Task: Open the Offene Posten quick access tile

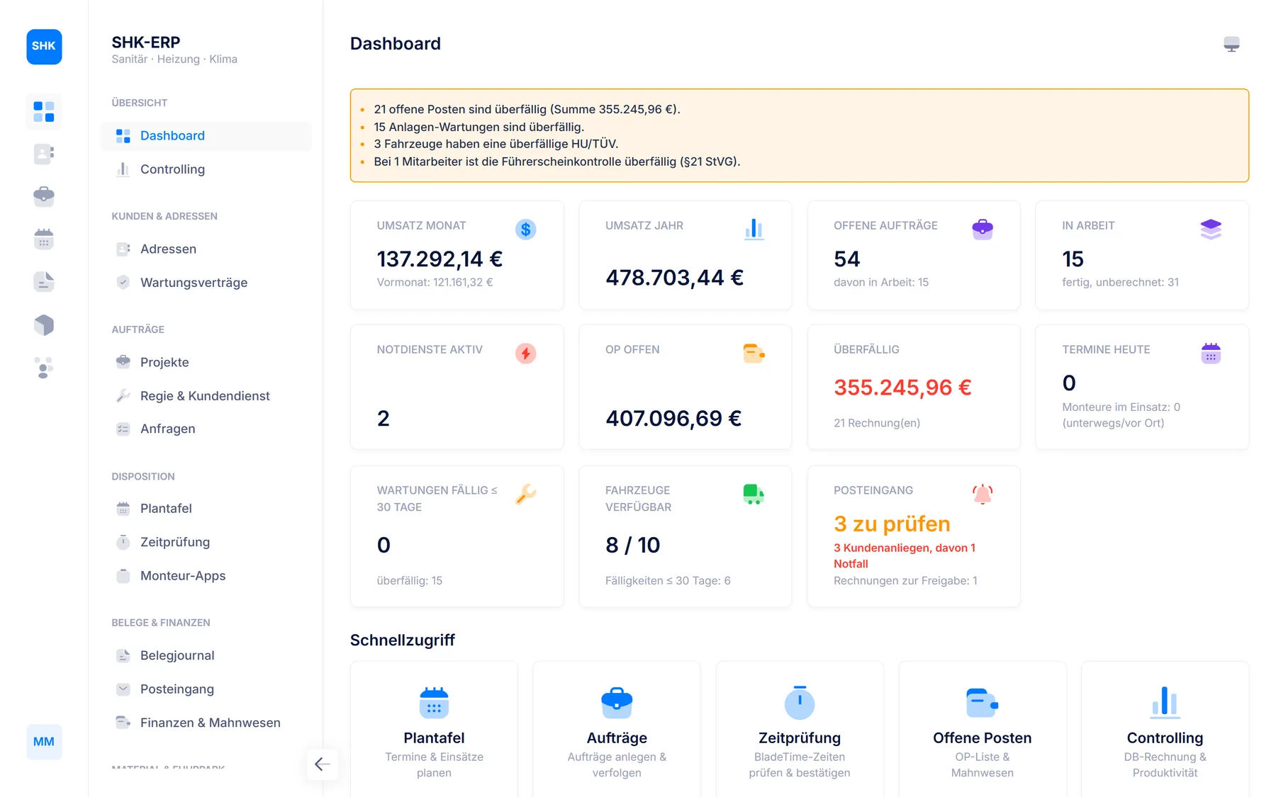Action: click(x=983, y=730)
